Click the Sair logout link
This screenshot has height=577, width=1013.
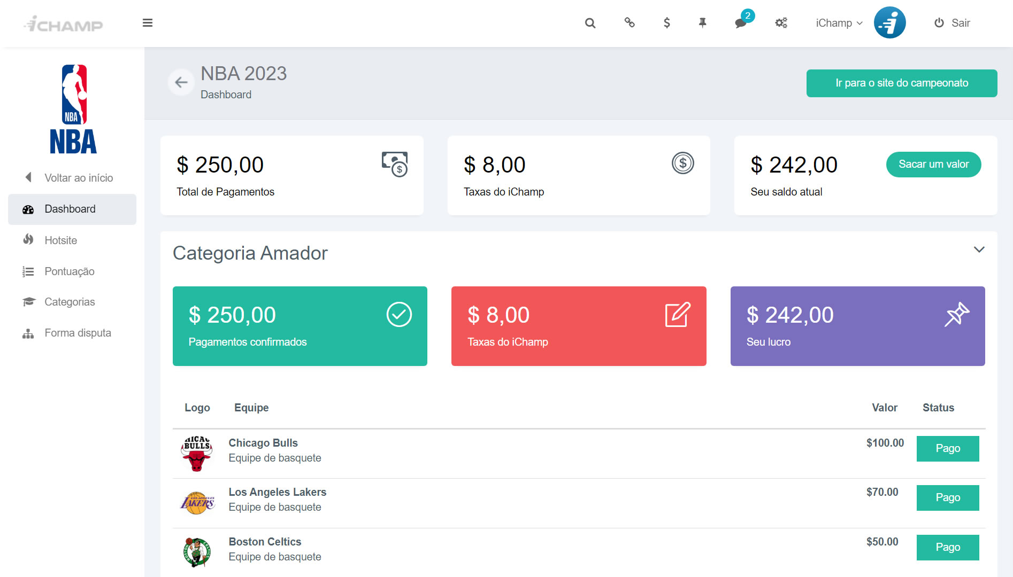click(952, 23)
